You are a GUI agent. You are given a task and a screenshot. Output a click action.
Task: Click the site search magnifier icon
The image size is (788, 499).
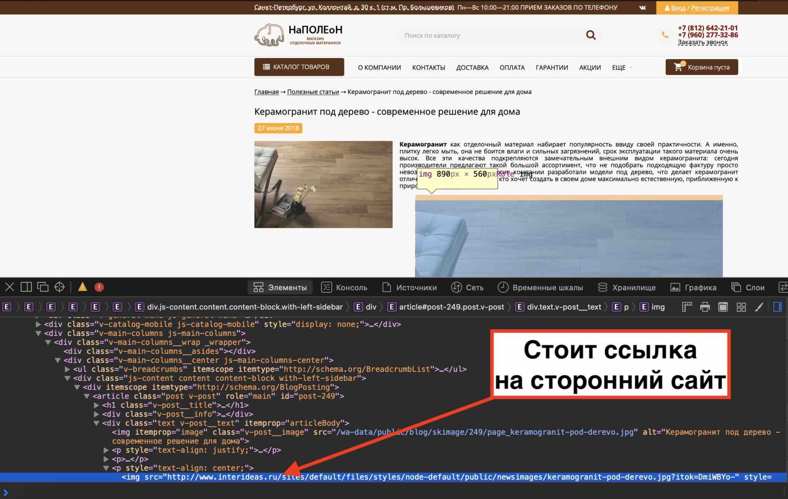pos(591,35)
